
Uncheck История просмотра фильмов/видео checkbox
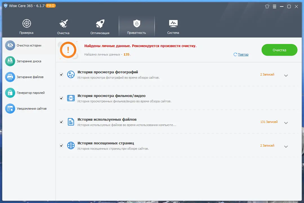61,98
